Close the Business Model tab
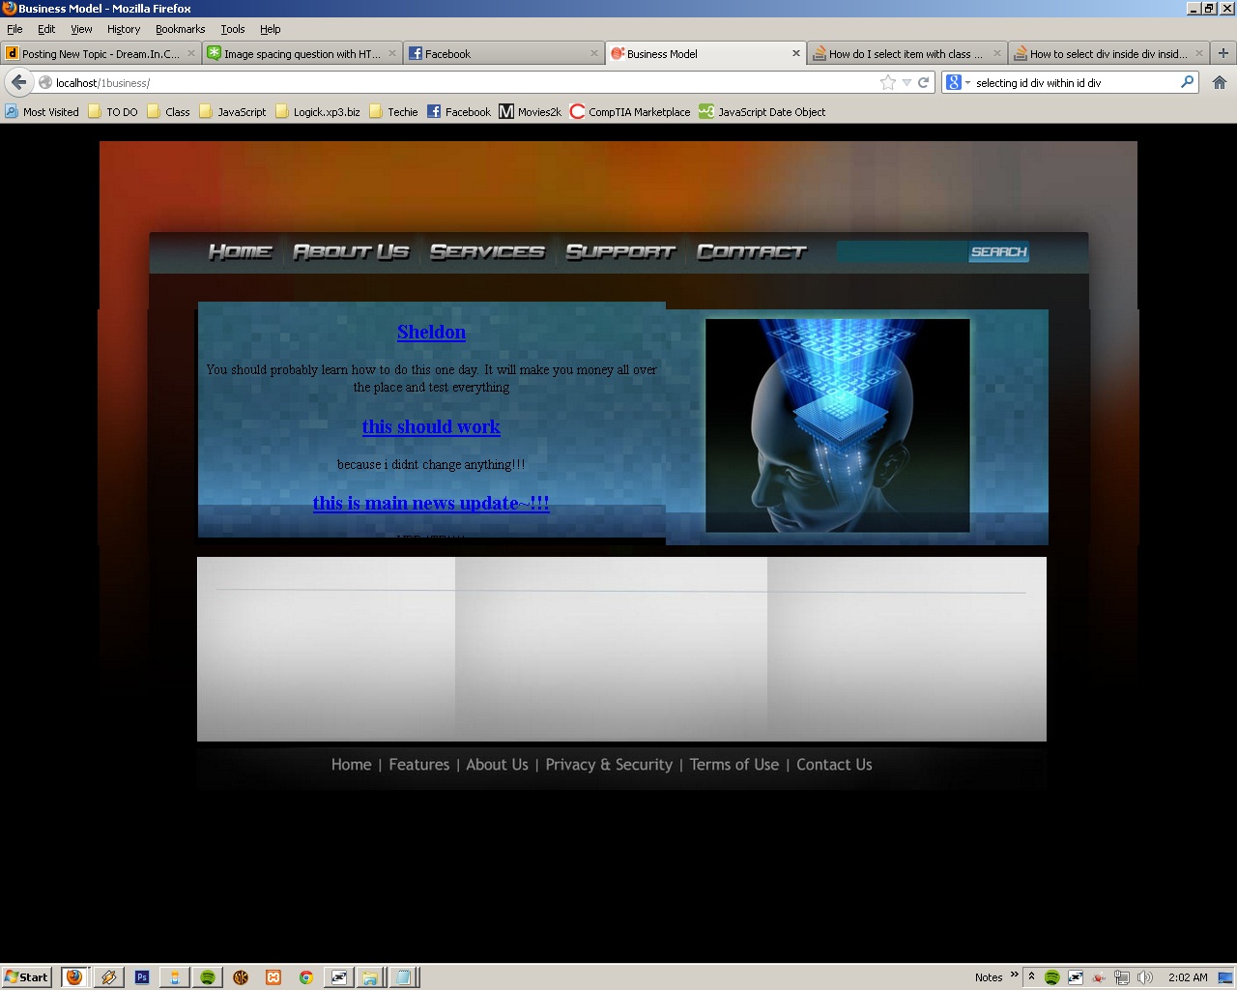The height and width of the screenshot is (990, 1237). [796, 53]
